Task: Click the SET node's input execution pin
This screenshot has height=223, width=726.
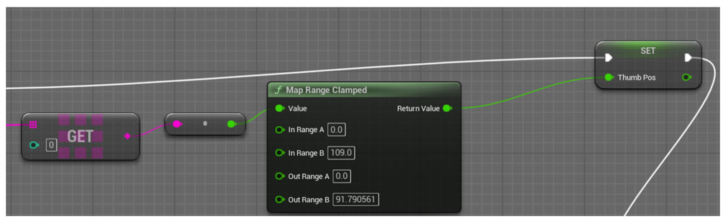Action: [x=609, y=58]
